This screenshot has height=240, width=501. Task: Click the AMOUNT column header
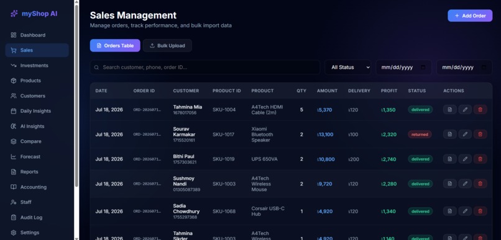[x=327, y=91]
